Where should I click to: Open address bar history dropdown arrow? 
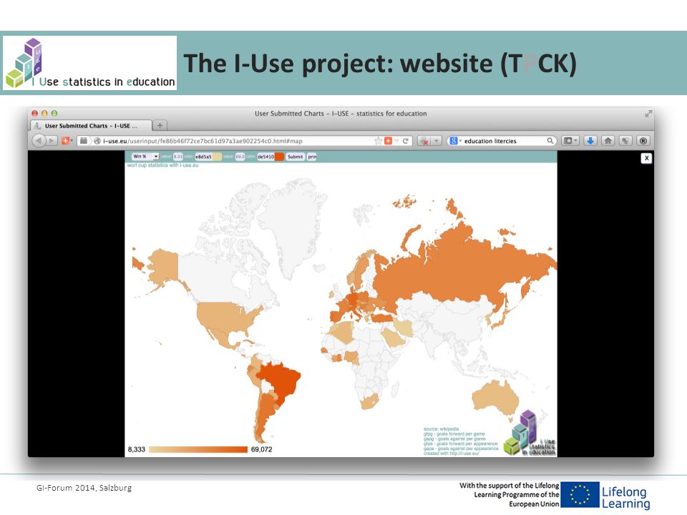396,141
